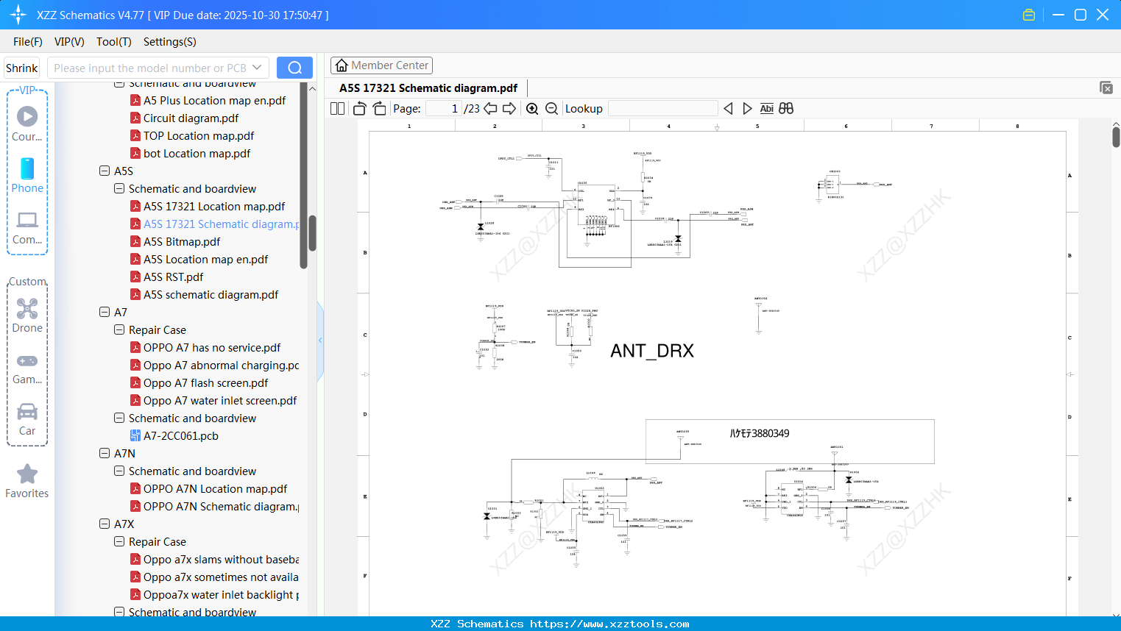Click the Lookup text field
Image resolution: width=1121 pixels, height=631 pixels.
[x=662, y=109]
